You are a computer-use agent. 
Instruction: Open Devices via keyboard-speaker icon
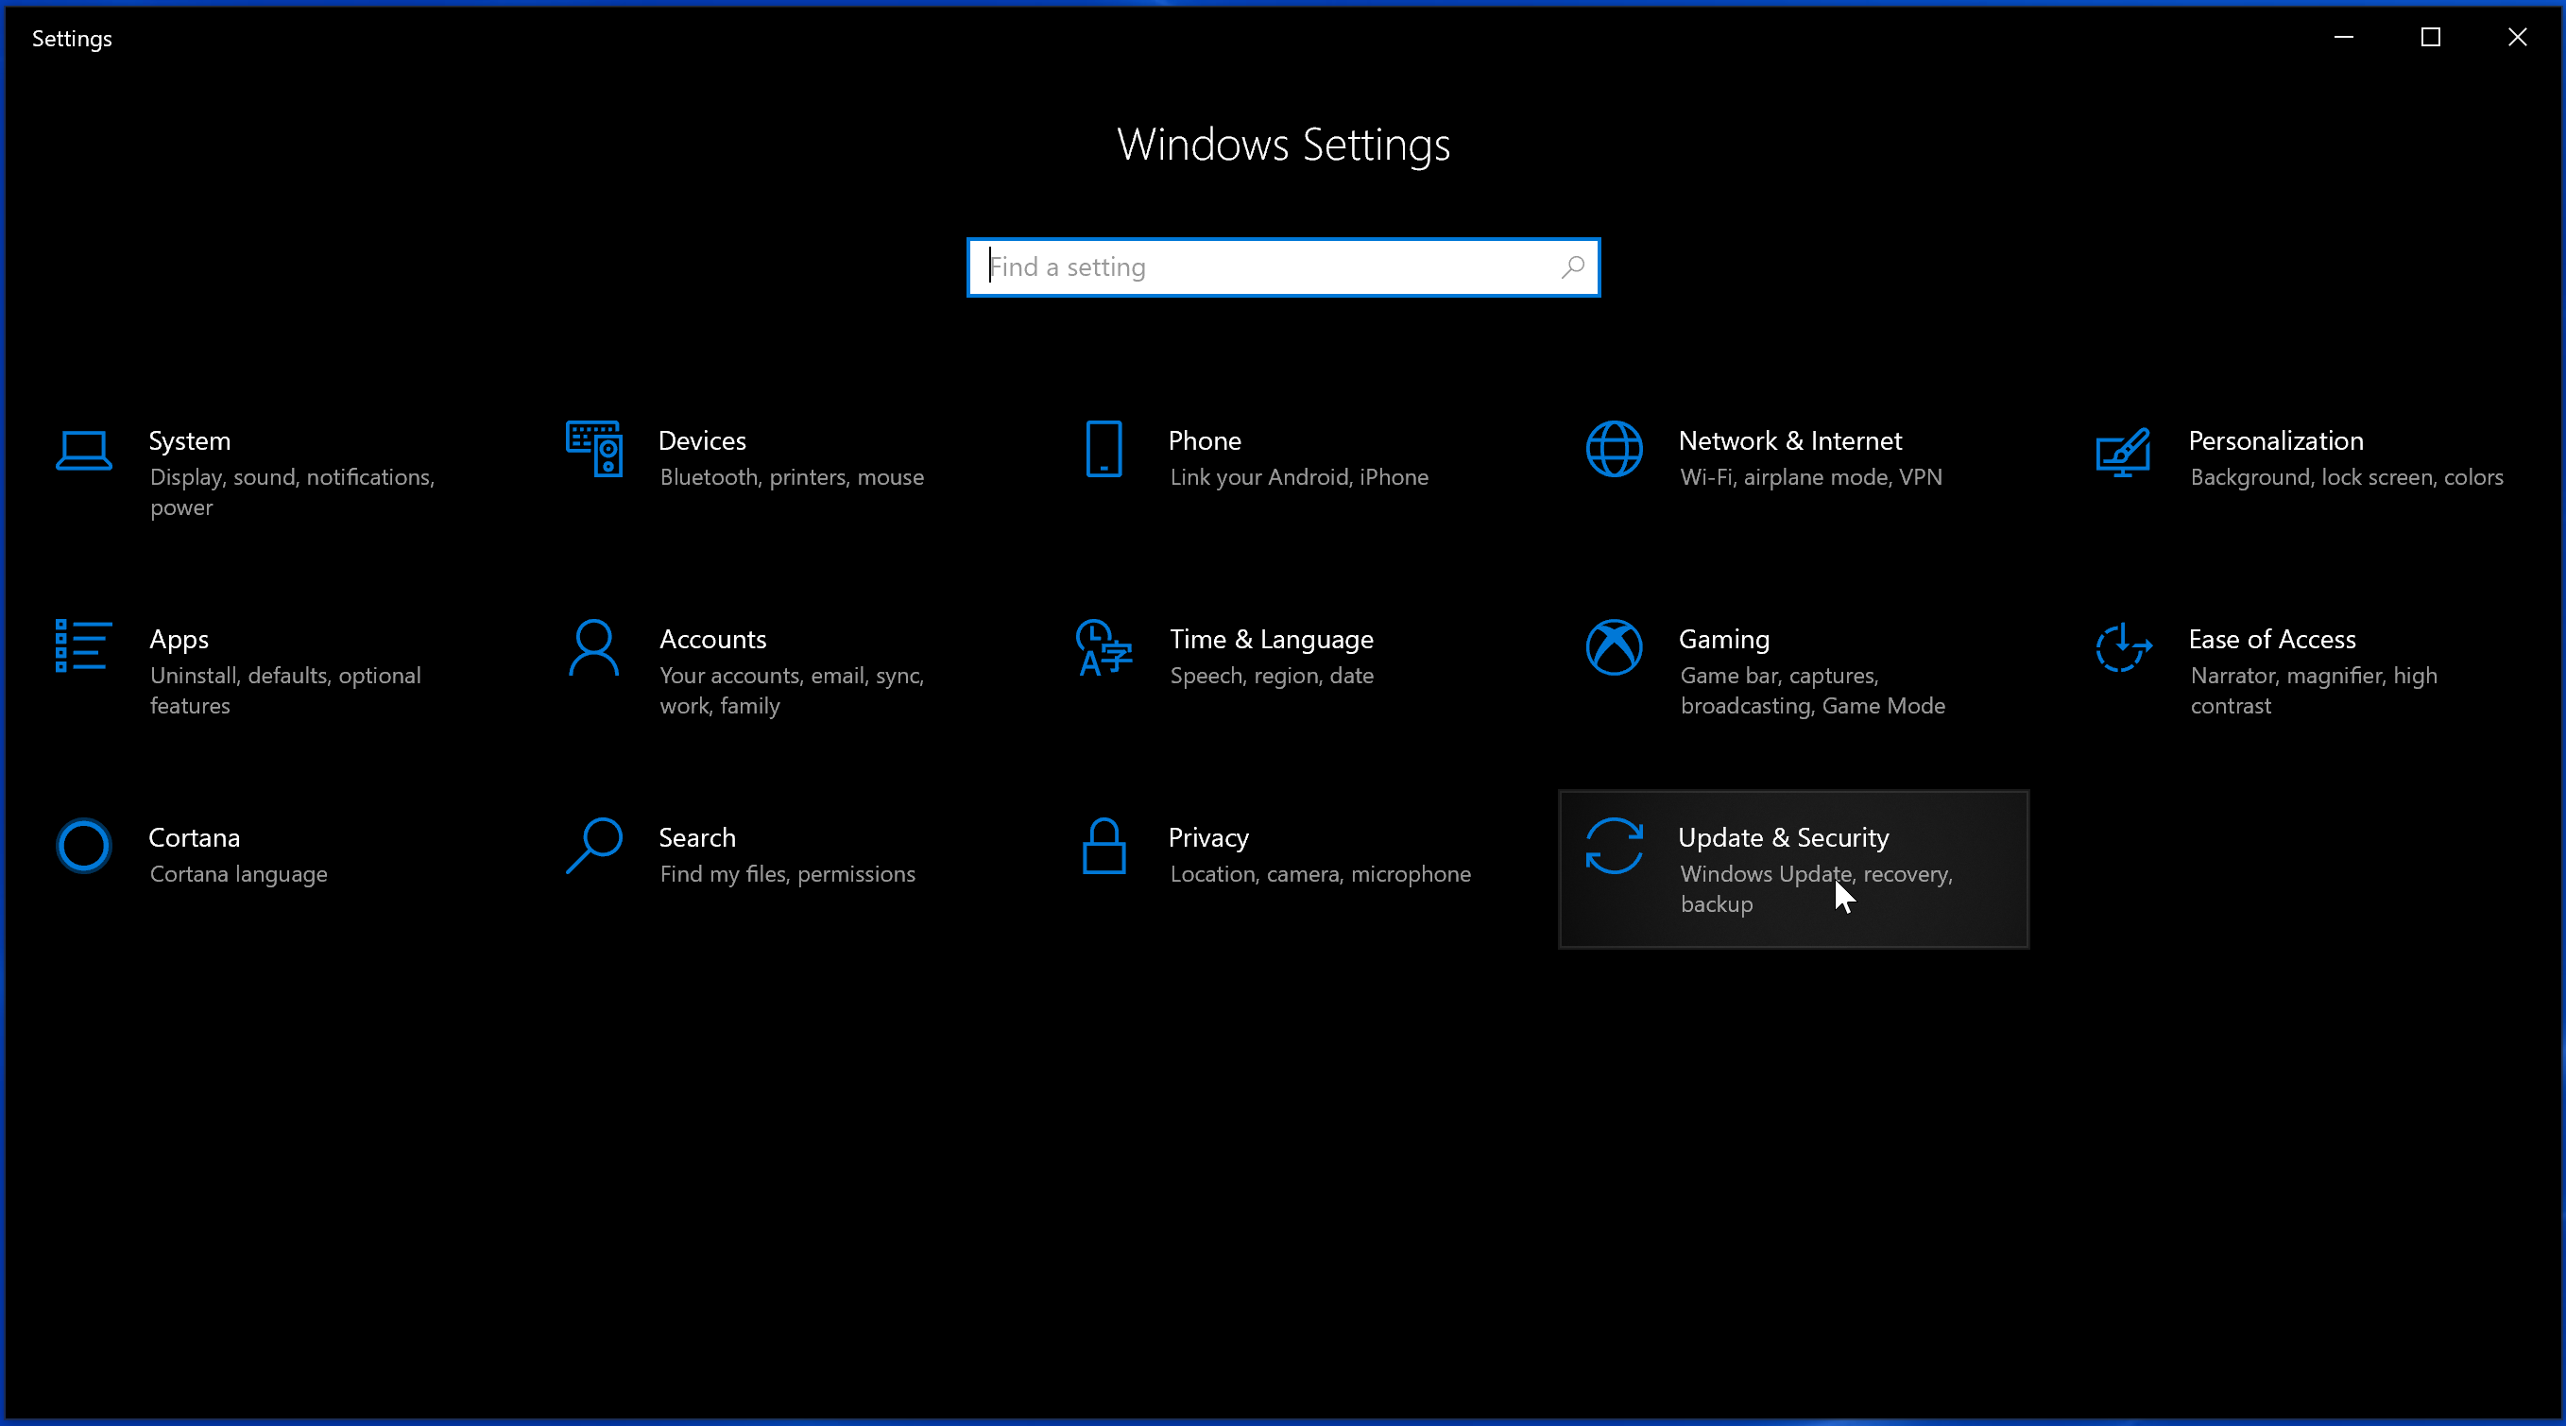point(594,450)
